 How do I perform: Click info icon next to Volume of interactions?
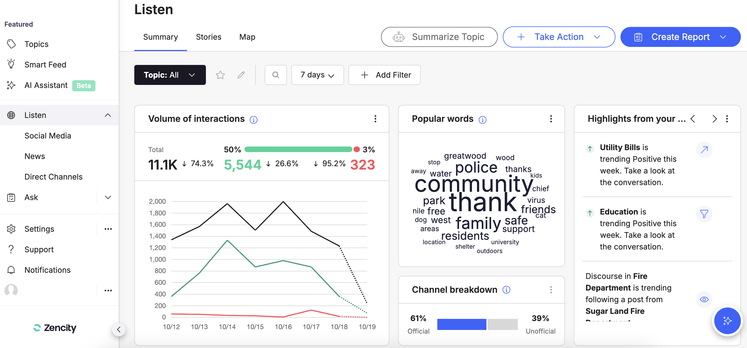[x=253, y=120]
